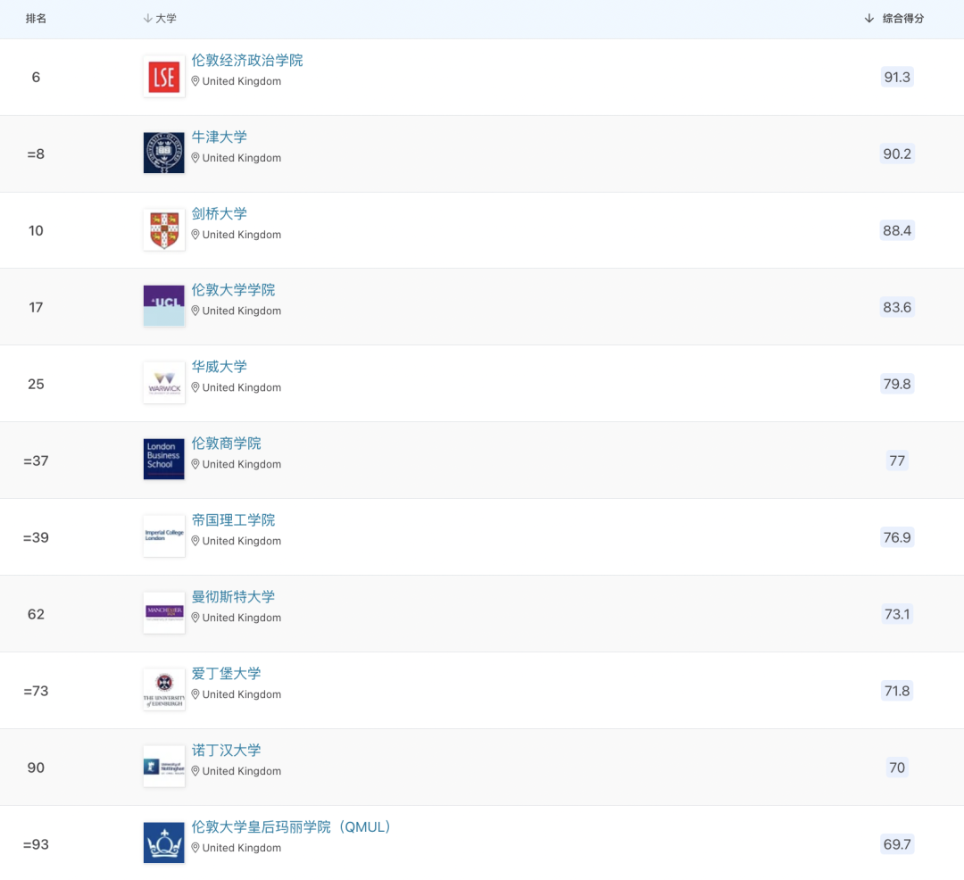This screenshot has height=880, width=964.
Task: Click score value 70
Action: [x=897, y=768]
